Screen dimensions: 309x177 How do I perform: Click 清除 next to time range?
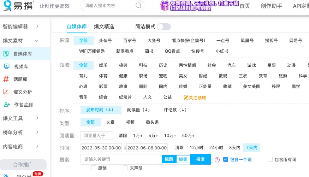179,148
